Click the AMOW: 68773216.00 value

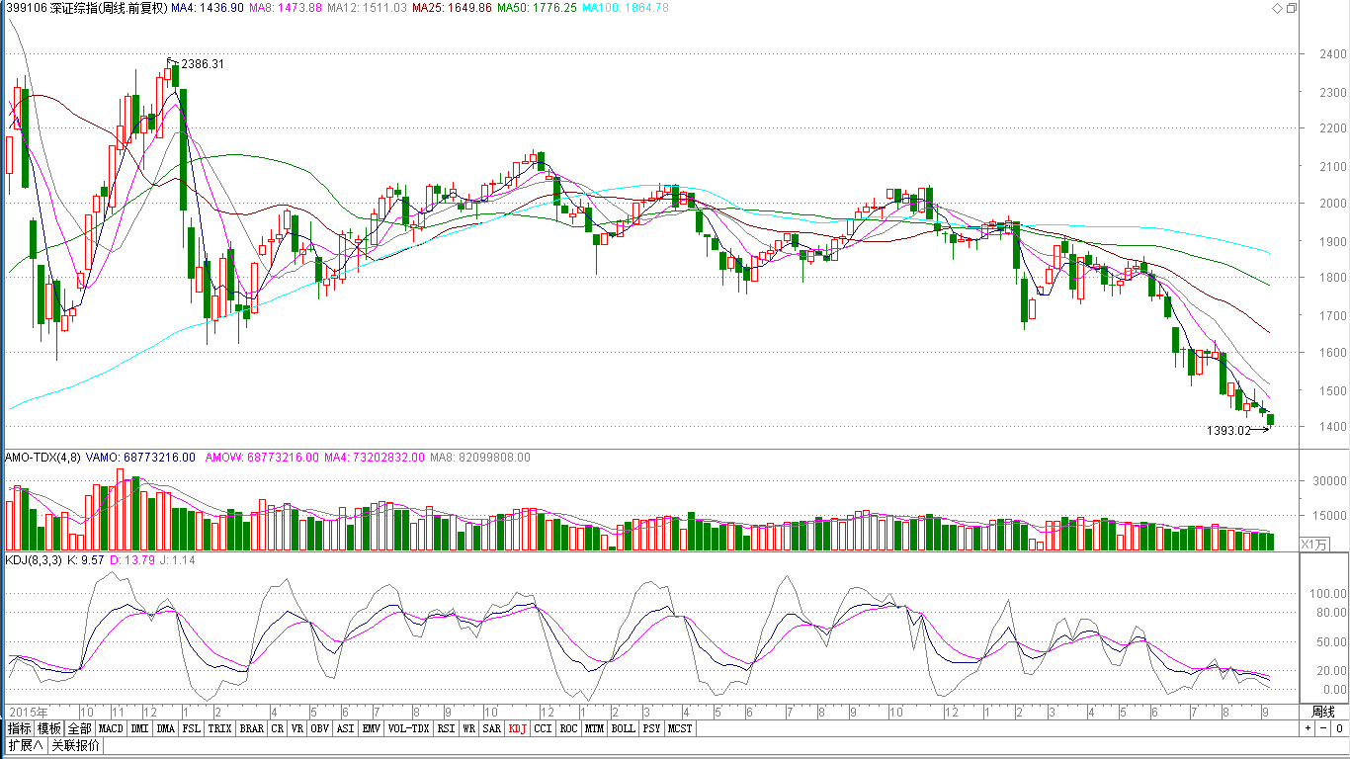click(262, 458)
